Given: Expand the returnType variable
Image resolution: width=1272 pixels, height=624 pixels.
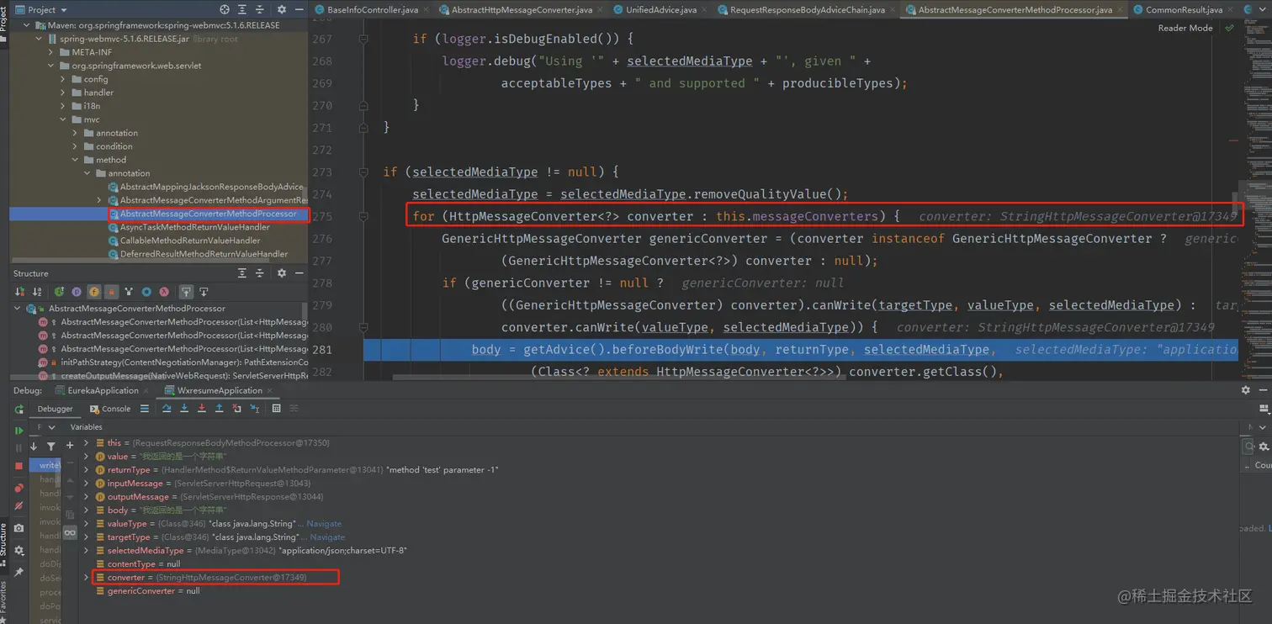Looking at the screenshot, I should [86, 470].
